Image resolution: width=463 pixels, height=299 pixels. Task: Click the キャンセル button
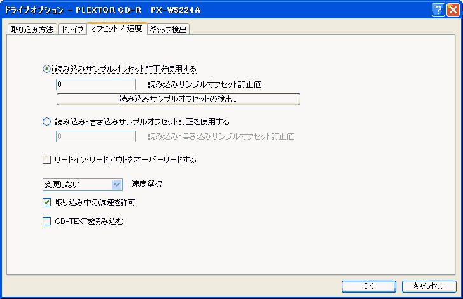(429, 286)
